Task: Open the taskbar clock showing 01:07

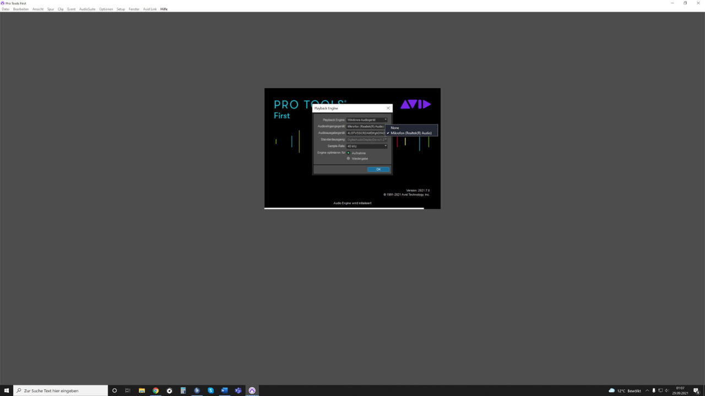Action: pyautogui.click(x=680, y=390)
